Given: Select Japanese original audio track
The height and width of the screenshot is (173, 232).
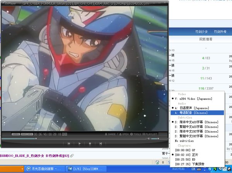Looking at the screenshot, I should [x=197, y=108].
